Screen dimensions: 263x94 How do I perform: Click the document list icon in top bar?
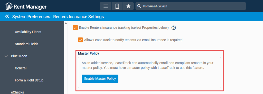click(x=117, y=6)
